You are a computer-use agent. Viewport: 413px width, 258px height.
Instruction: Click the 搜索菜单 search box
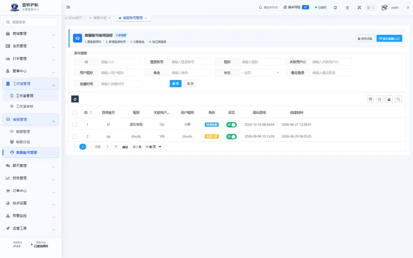tap(31, 22)
